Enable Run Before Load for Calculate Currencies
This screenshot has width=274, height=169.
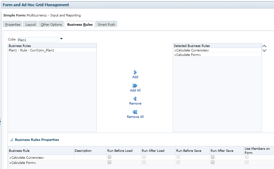pos(109,157)
